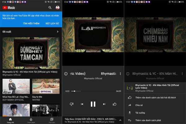Expand the Tiếp theo up-next queue
Image resolution: width=186 pixels, height=124 pixels.
click(x=120, y=120)
